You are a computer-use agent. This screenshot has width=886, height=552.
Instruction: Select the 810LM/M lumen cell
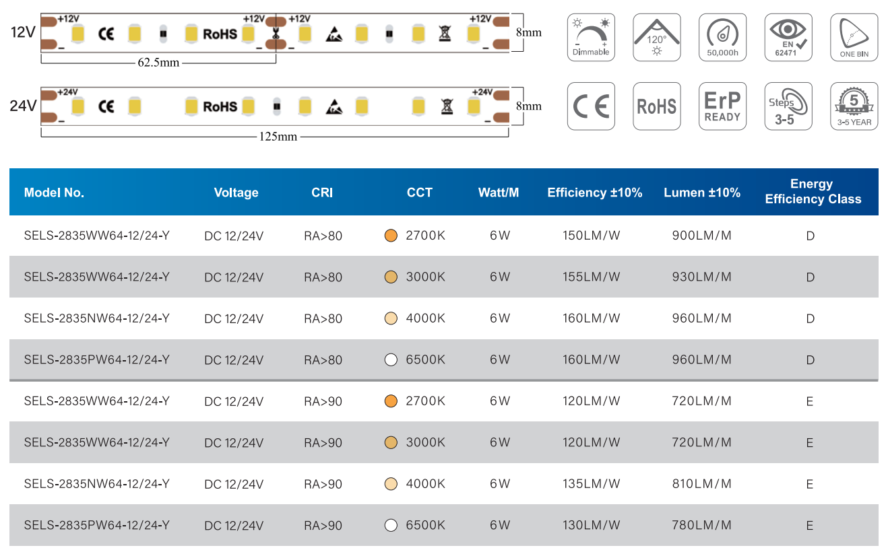point(701,484)
